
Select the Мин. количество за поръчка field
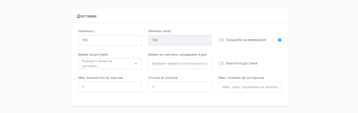coord(110,87)
